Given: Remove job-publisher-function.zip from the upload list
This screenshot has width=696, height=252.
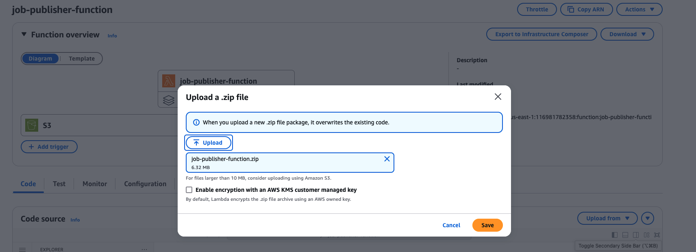Looking at the screenshot, I should (x=387, y=159).
